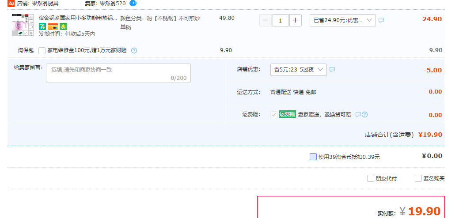Click the quantity input showing 1
The width and height of the screenshot is (459, 218).
pos(281,20)
